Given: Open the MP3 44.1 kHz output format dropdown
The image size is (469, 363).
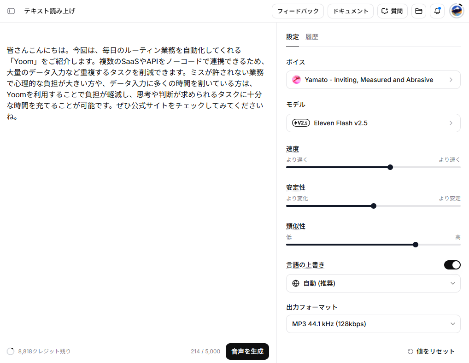Looking at the screenshot, I should (373, 324).
